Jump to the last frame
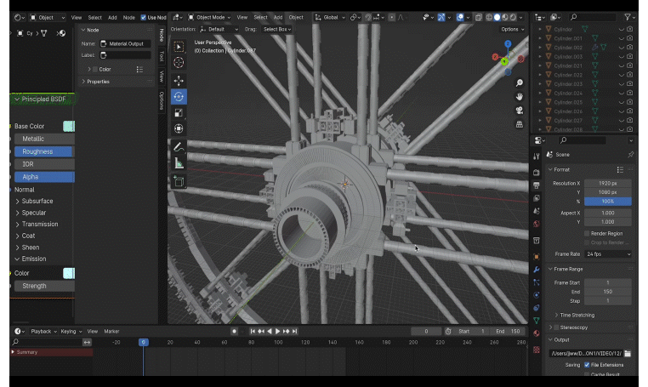The image size is (648, 387). tap(294, 331)
